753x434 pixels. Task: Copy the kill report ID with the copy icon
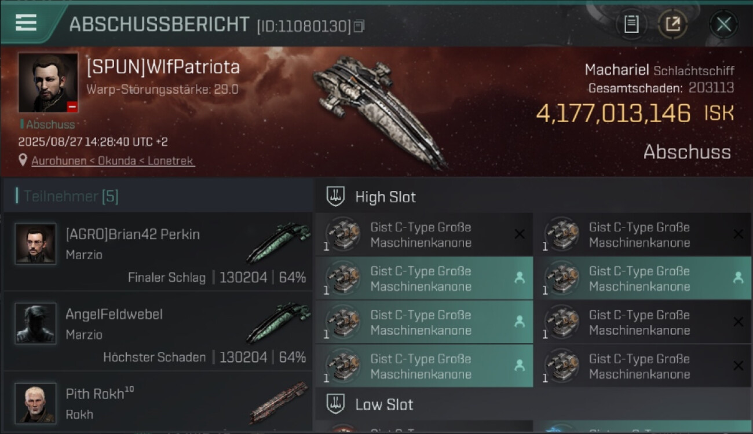pyautogui.click(x=359, y=26)
